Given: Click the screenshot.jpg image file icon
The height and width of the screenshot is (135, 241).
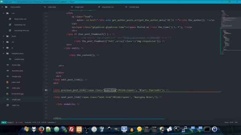Looking at the screenshot, I should coord(8,94).
